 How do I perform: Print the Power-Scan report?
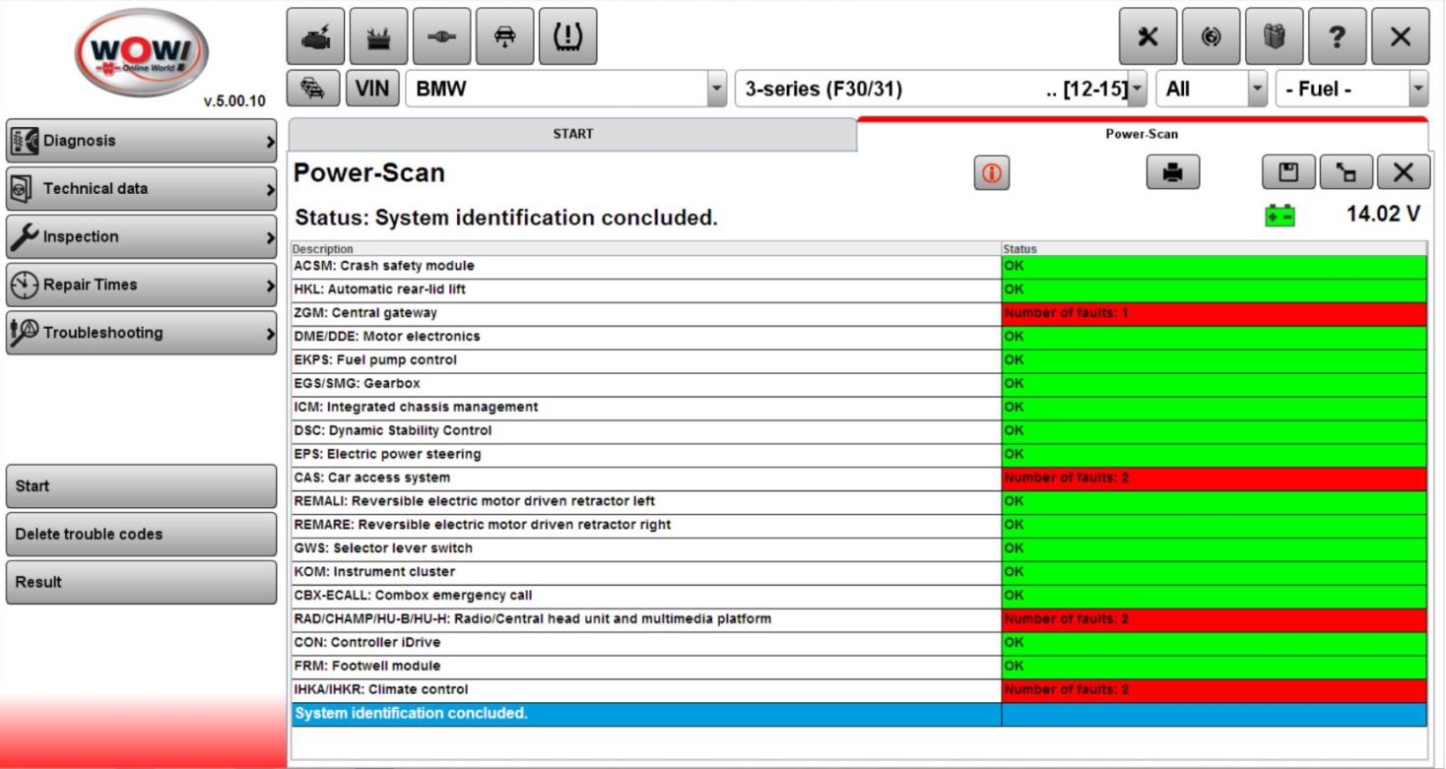point(1172,172)
